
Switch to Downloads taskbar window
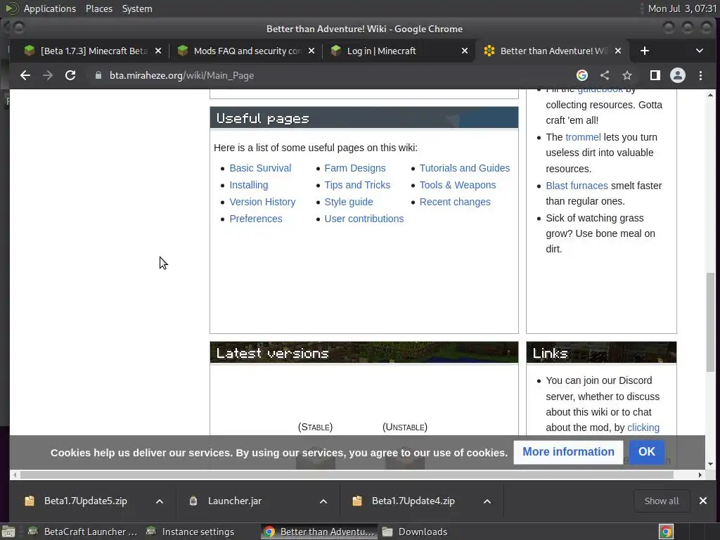[416, 532]
